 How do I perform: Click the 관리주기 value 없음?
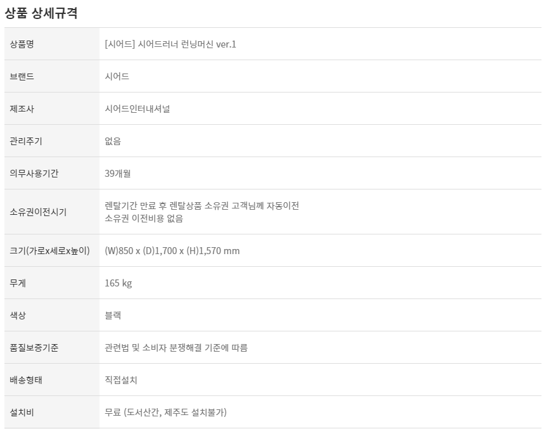coord(113,141)
